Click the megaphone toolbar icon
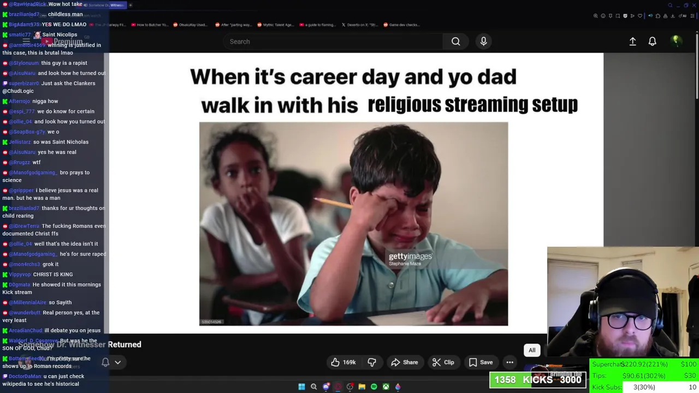The image size is (699, 393). click(650, 16)
